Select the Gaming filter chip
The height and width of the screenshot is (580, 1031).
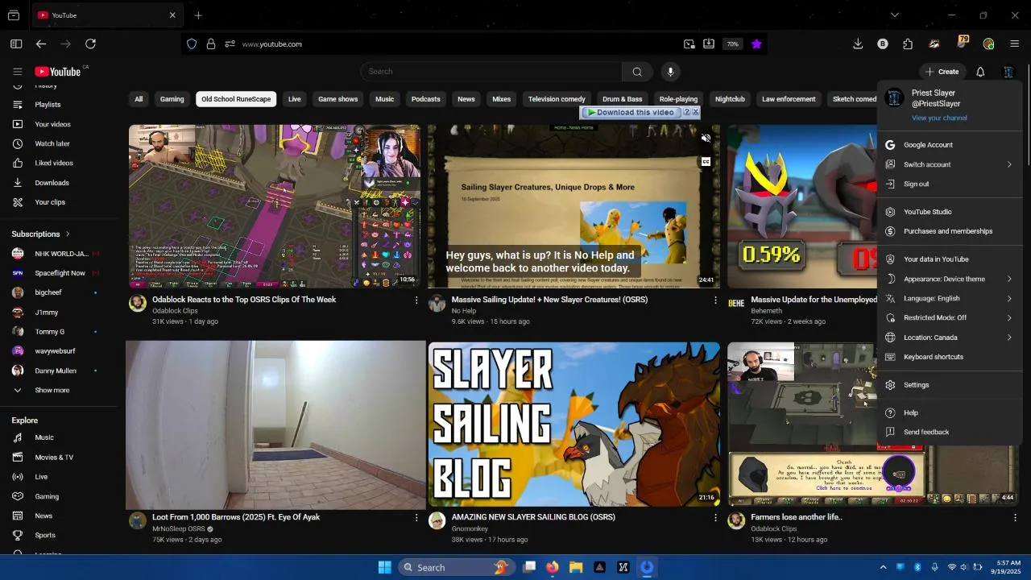[172, 99]
